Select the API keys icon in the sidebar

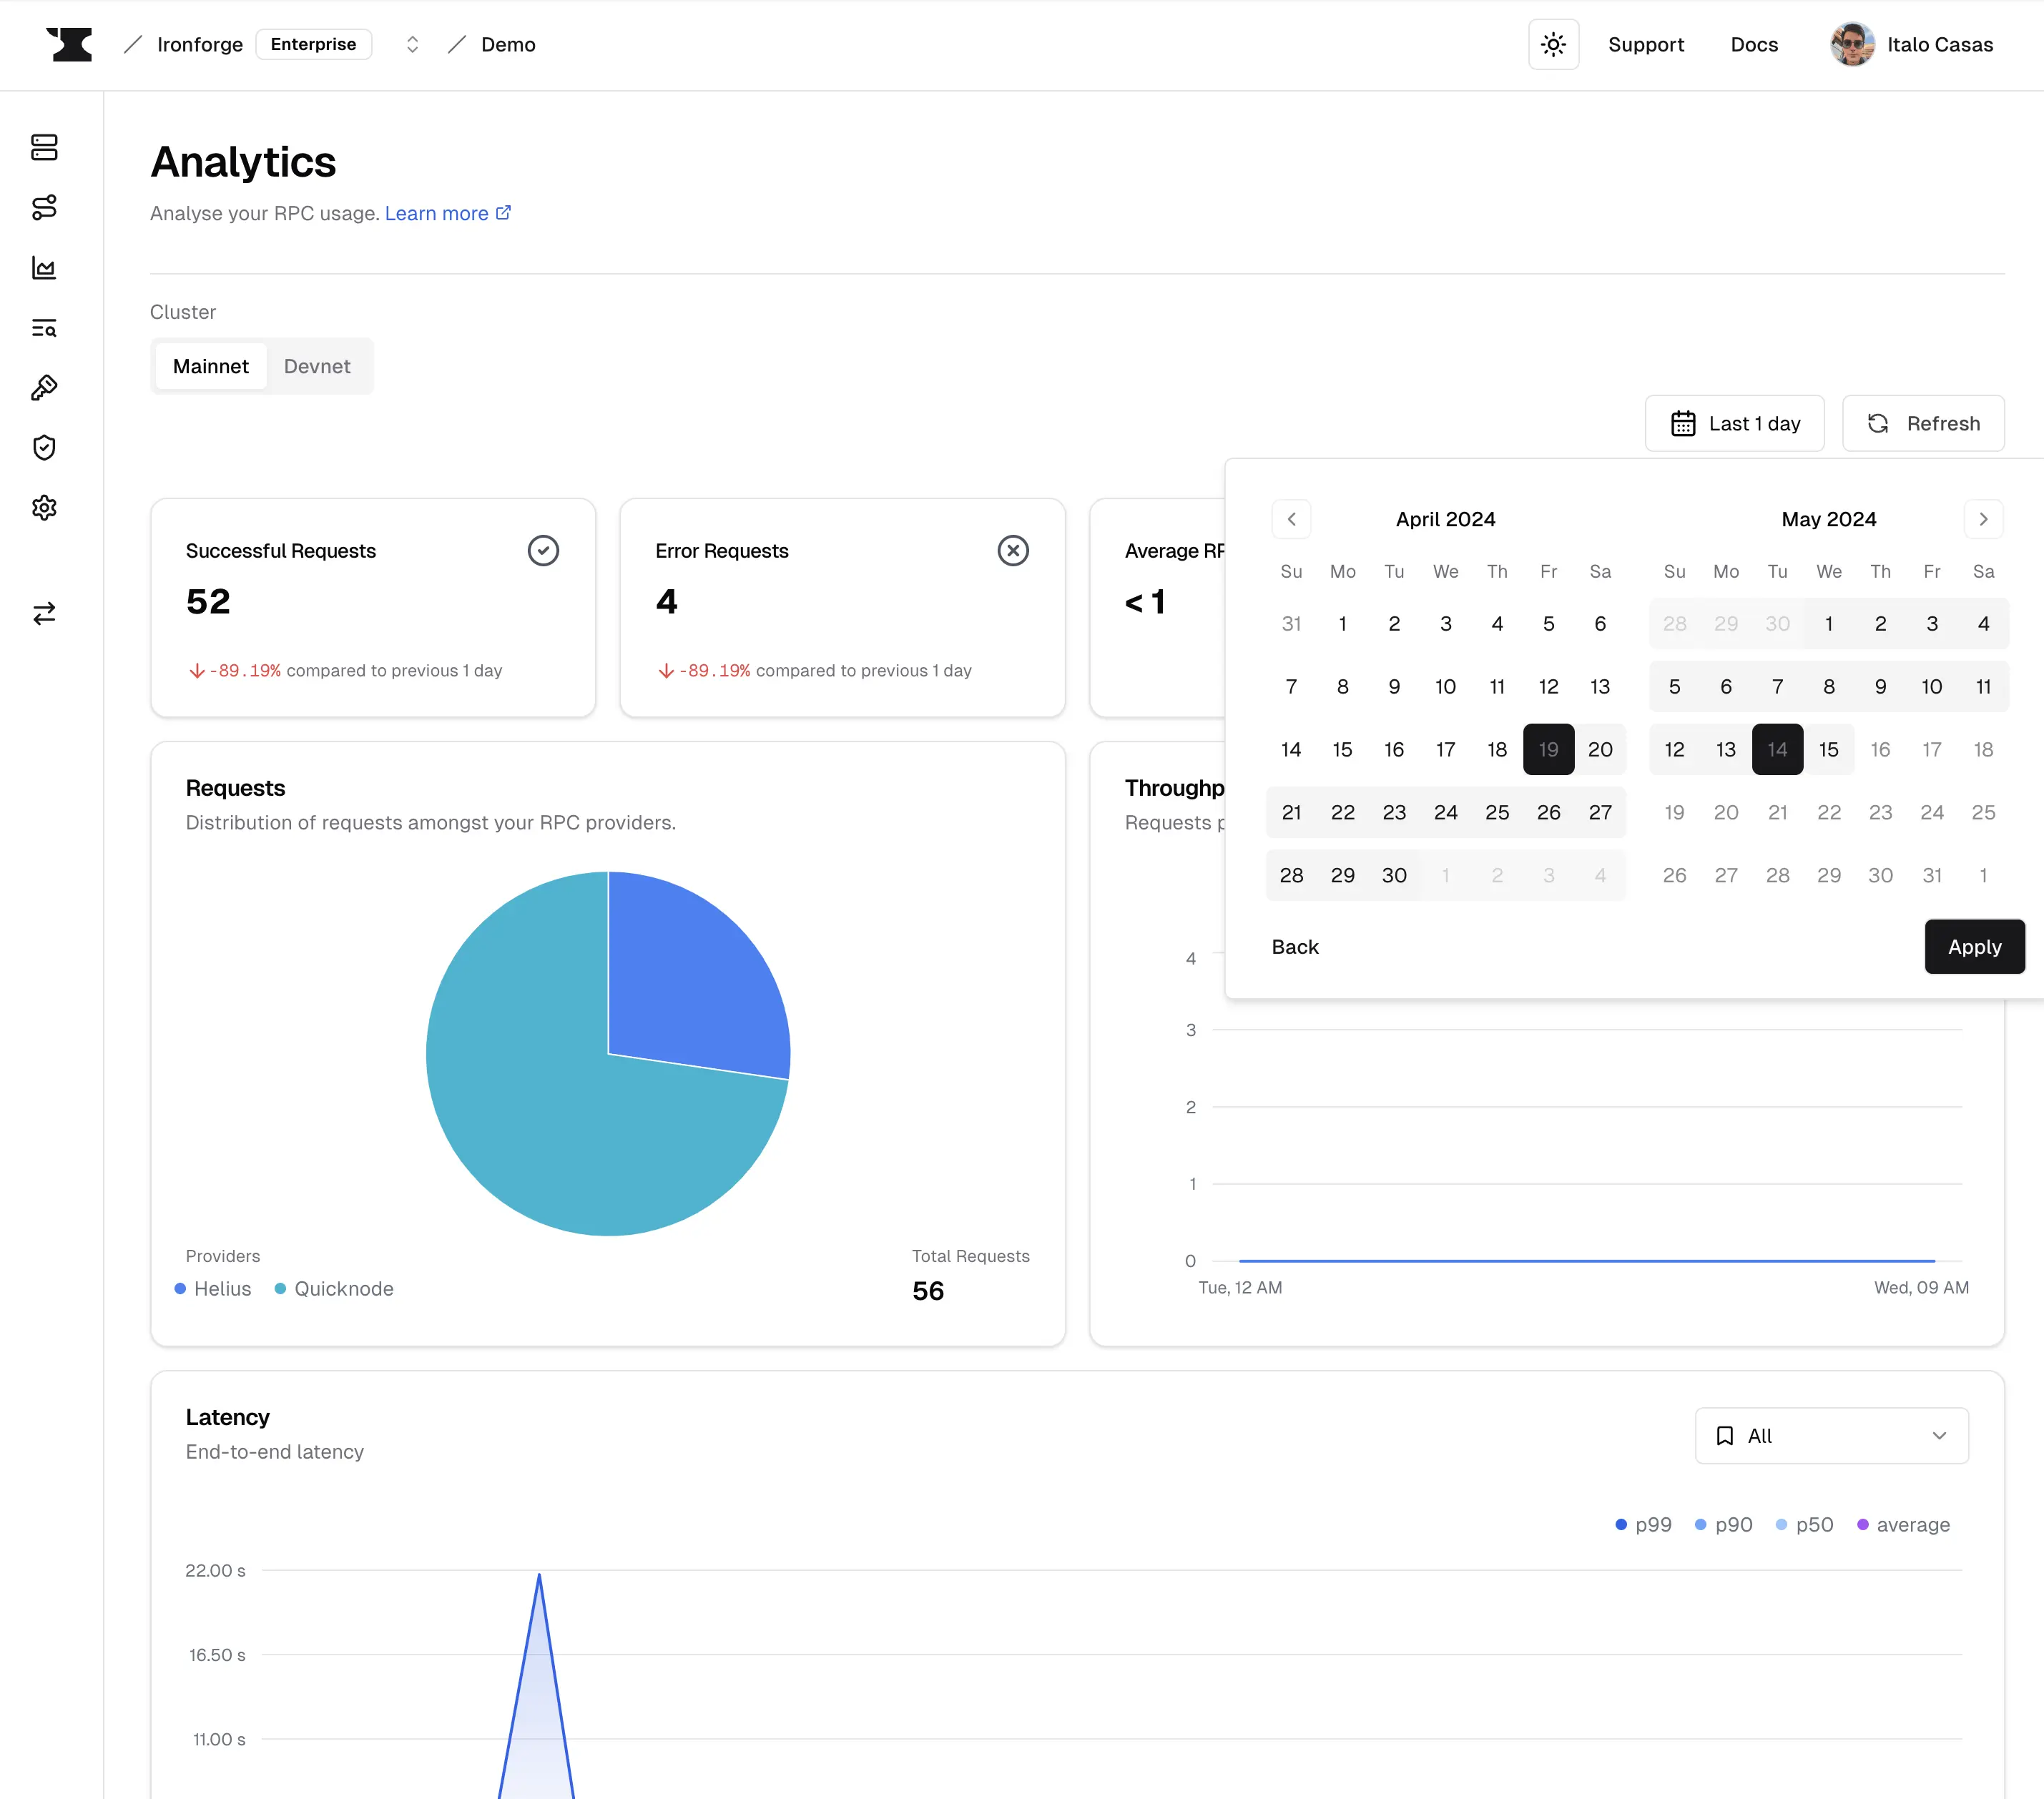(44, 388)
